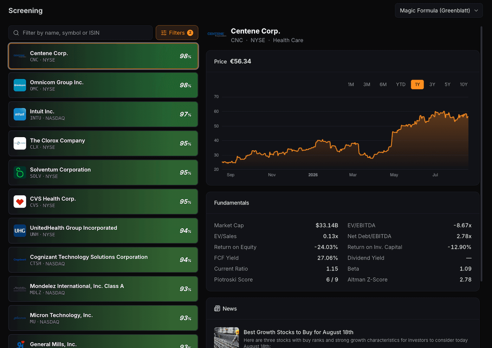The height and width of the screenshot is (348, 492).
Task: Click the General Mills logo
Action: 20,344
